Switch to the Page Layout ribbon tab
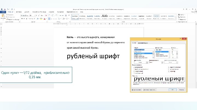 coord(39,12)
